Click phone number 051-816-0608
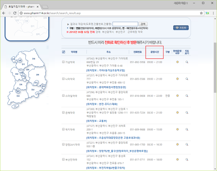This screenshot has width=217, height=171. point(137,96)
